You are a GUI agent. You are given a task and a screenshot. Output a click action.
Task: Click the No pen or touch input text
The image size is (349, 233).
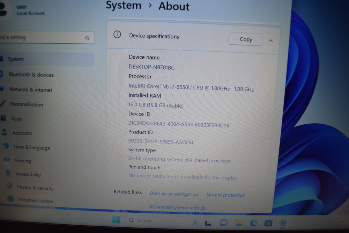[x=183, y=177]
